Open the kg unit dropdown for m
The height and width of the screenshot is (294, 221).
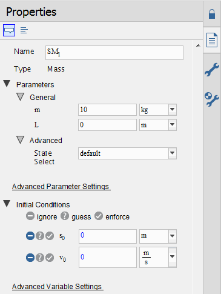click(x=172, y=110)
